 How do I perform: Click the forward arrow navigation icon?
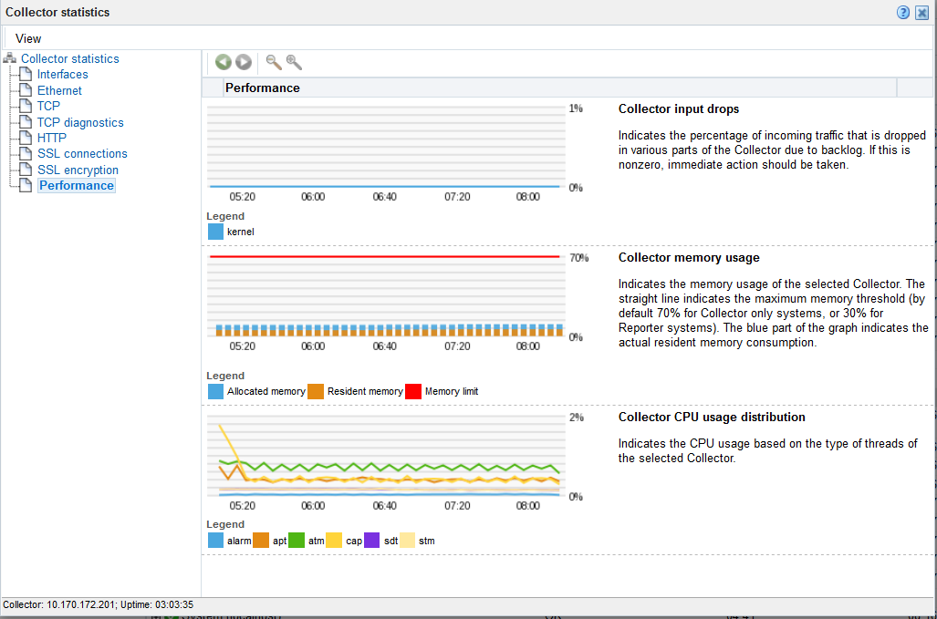pos(244,62)
